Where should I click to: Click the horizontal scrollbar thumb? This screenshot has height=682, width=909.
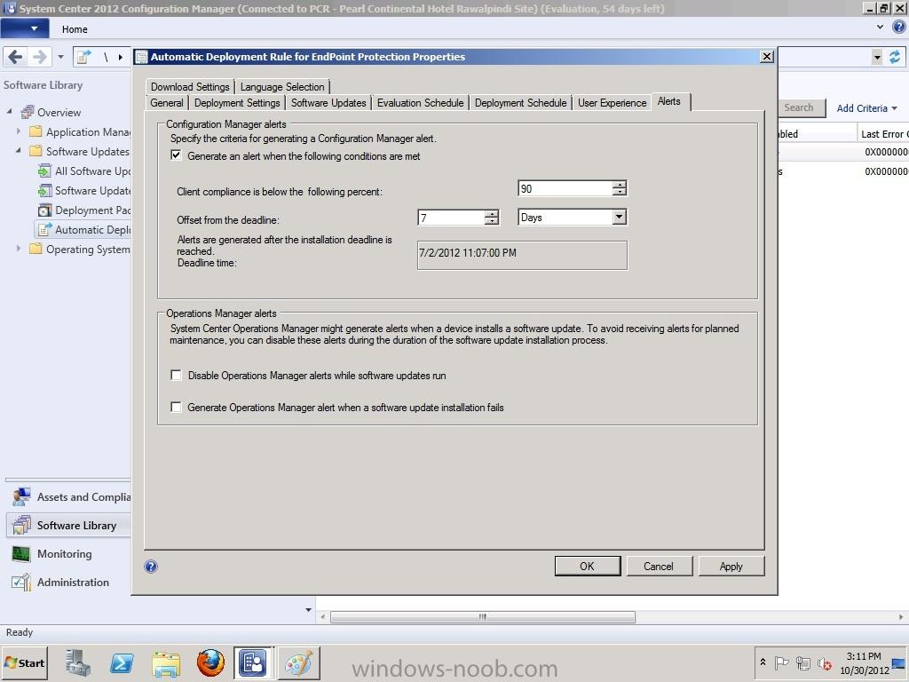(x=482, y=617)
